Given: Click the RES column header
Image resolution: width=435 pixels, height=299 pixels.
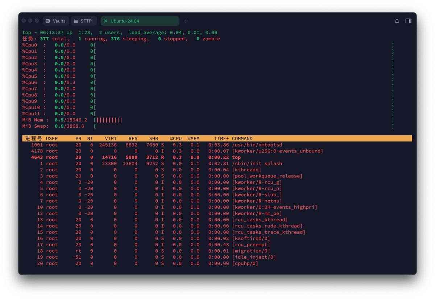Looking at the screenshot, I should 133,138.
